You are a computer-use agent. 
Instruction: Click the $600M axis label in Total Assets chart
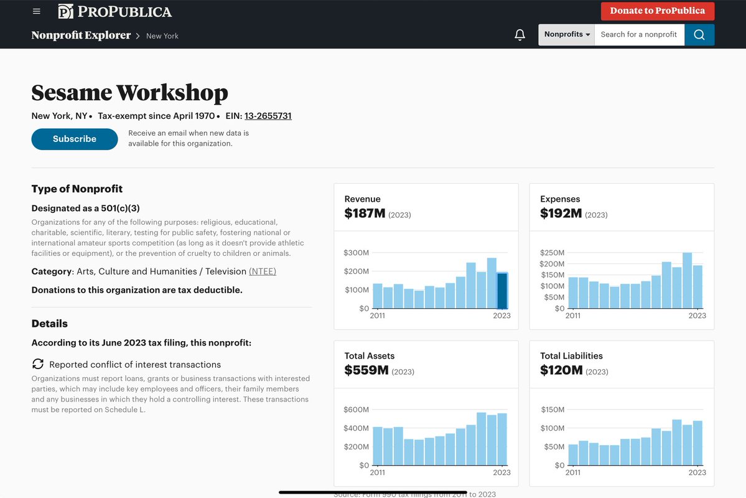tap(356, 410)
